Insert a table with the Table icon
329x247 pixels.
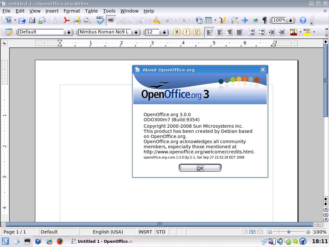click(x=208, y=20)
